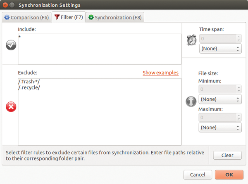
Task: Click inside the Include filter text box
Action: (100, 49)
